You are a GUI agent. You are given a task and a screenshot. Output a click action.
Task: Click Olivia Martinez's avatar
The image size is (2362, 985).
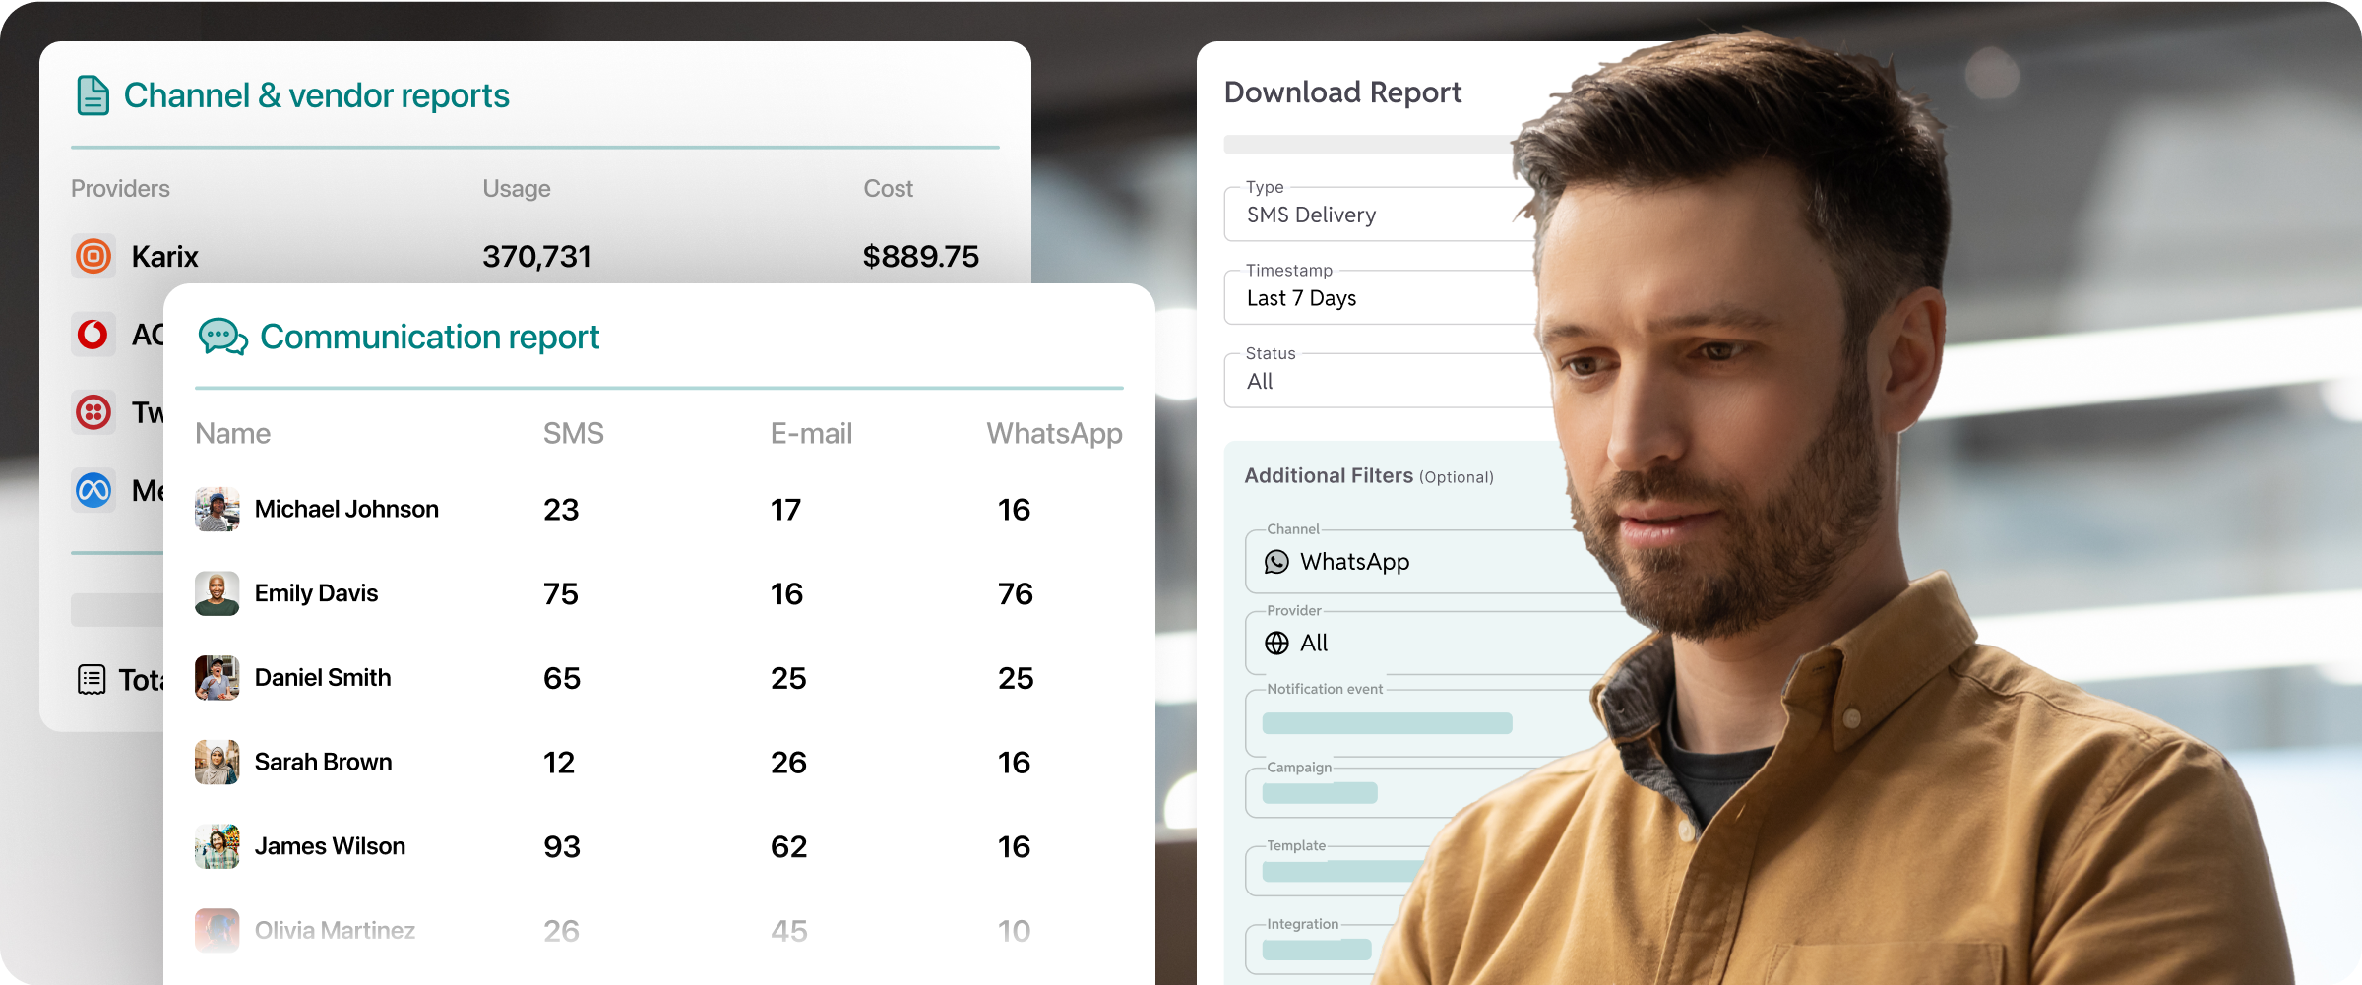click(x=217, y=930)
